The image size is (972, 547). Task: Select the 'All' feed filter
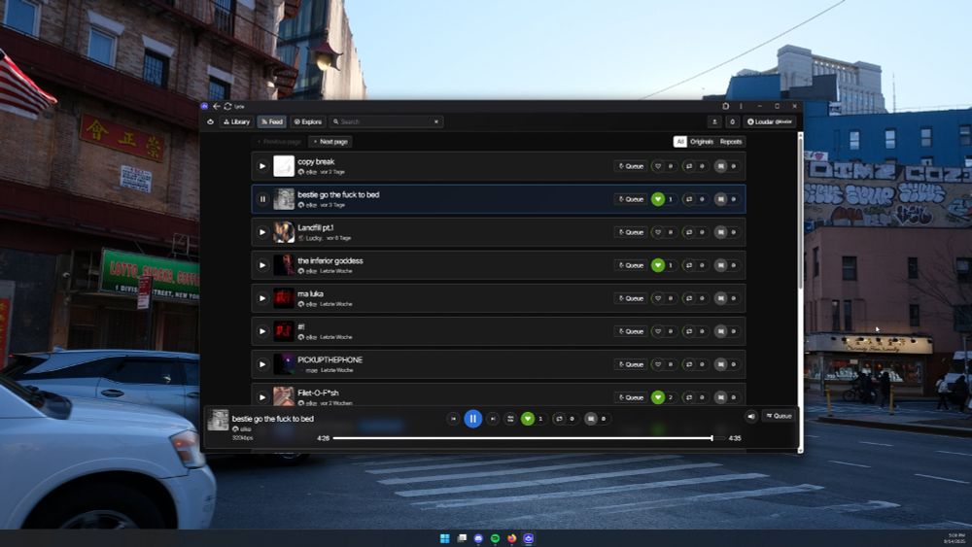(680, 142)
